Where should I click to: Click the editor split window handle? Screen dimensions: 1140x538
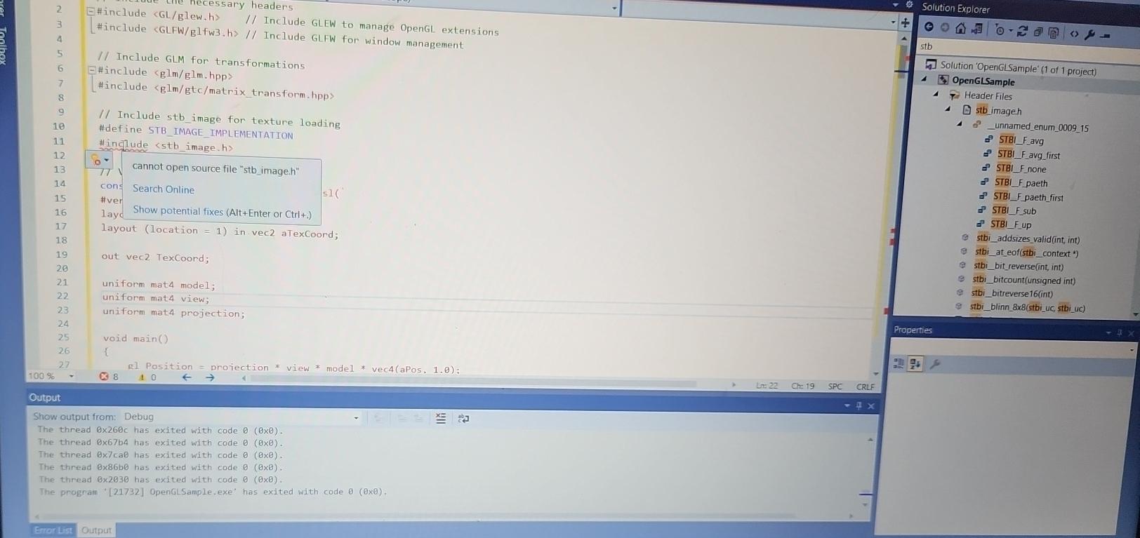click(x=906, y=22)
